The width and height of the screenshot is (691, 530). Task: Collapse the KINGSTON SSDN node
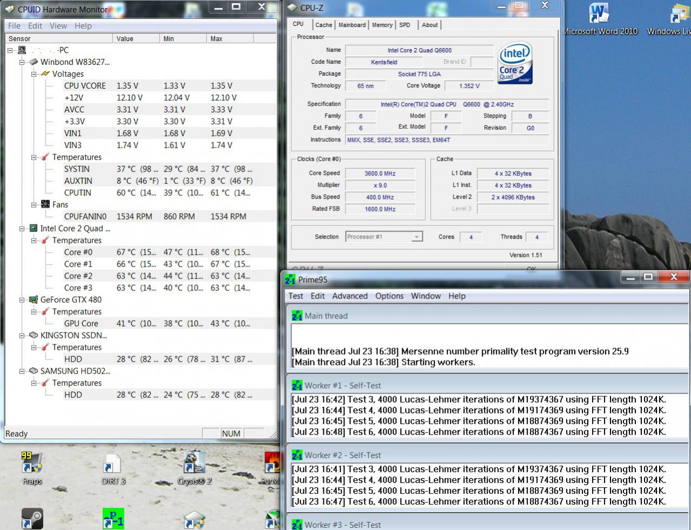tap(22, 335)
